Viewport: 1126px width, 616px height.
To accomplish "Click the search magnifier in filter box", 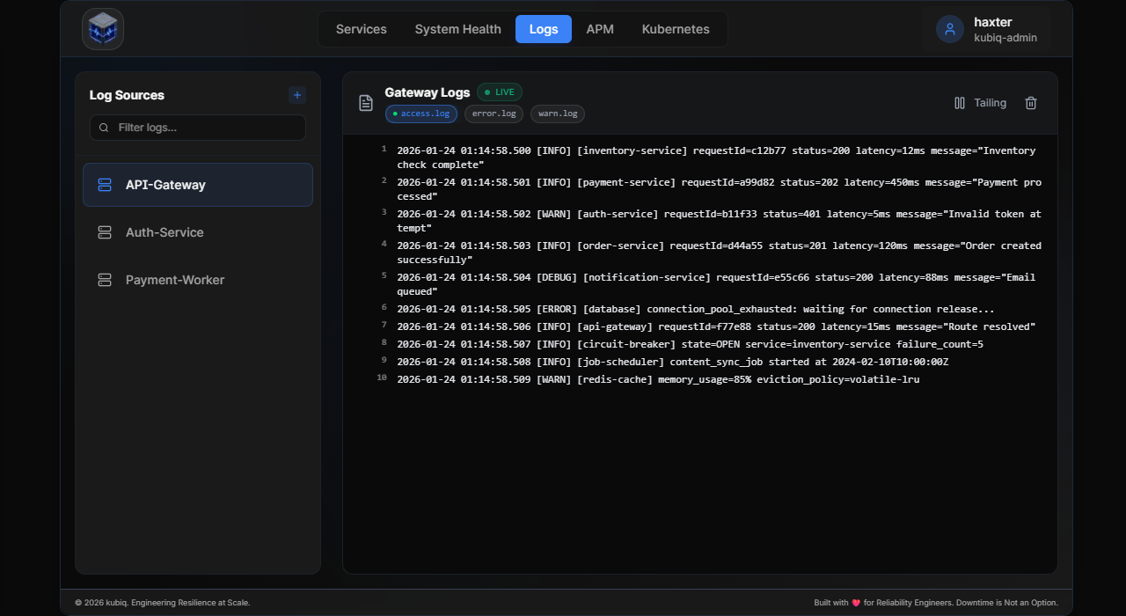I will coord(104,128).
